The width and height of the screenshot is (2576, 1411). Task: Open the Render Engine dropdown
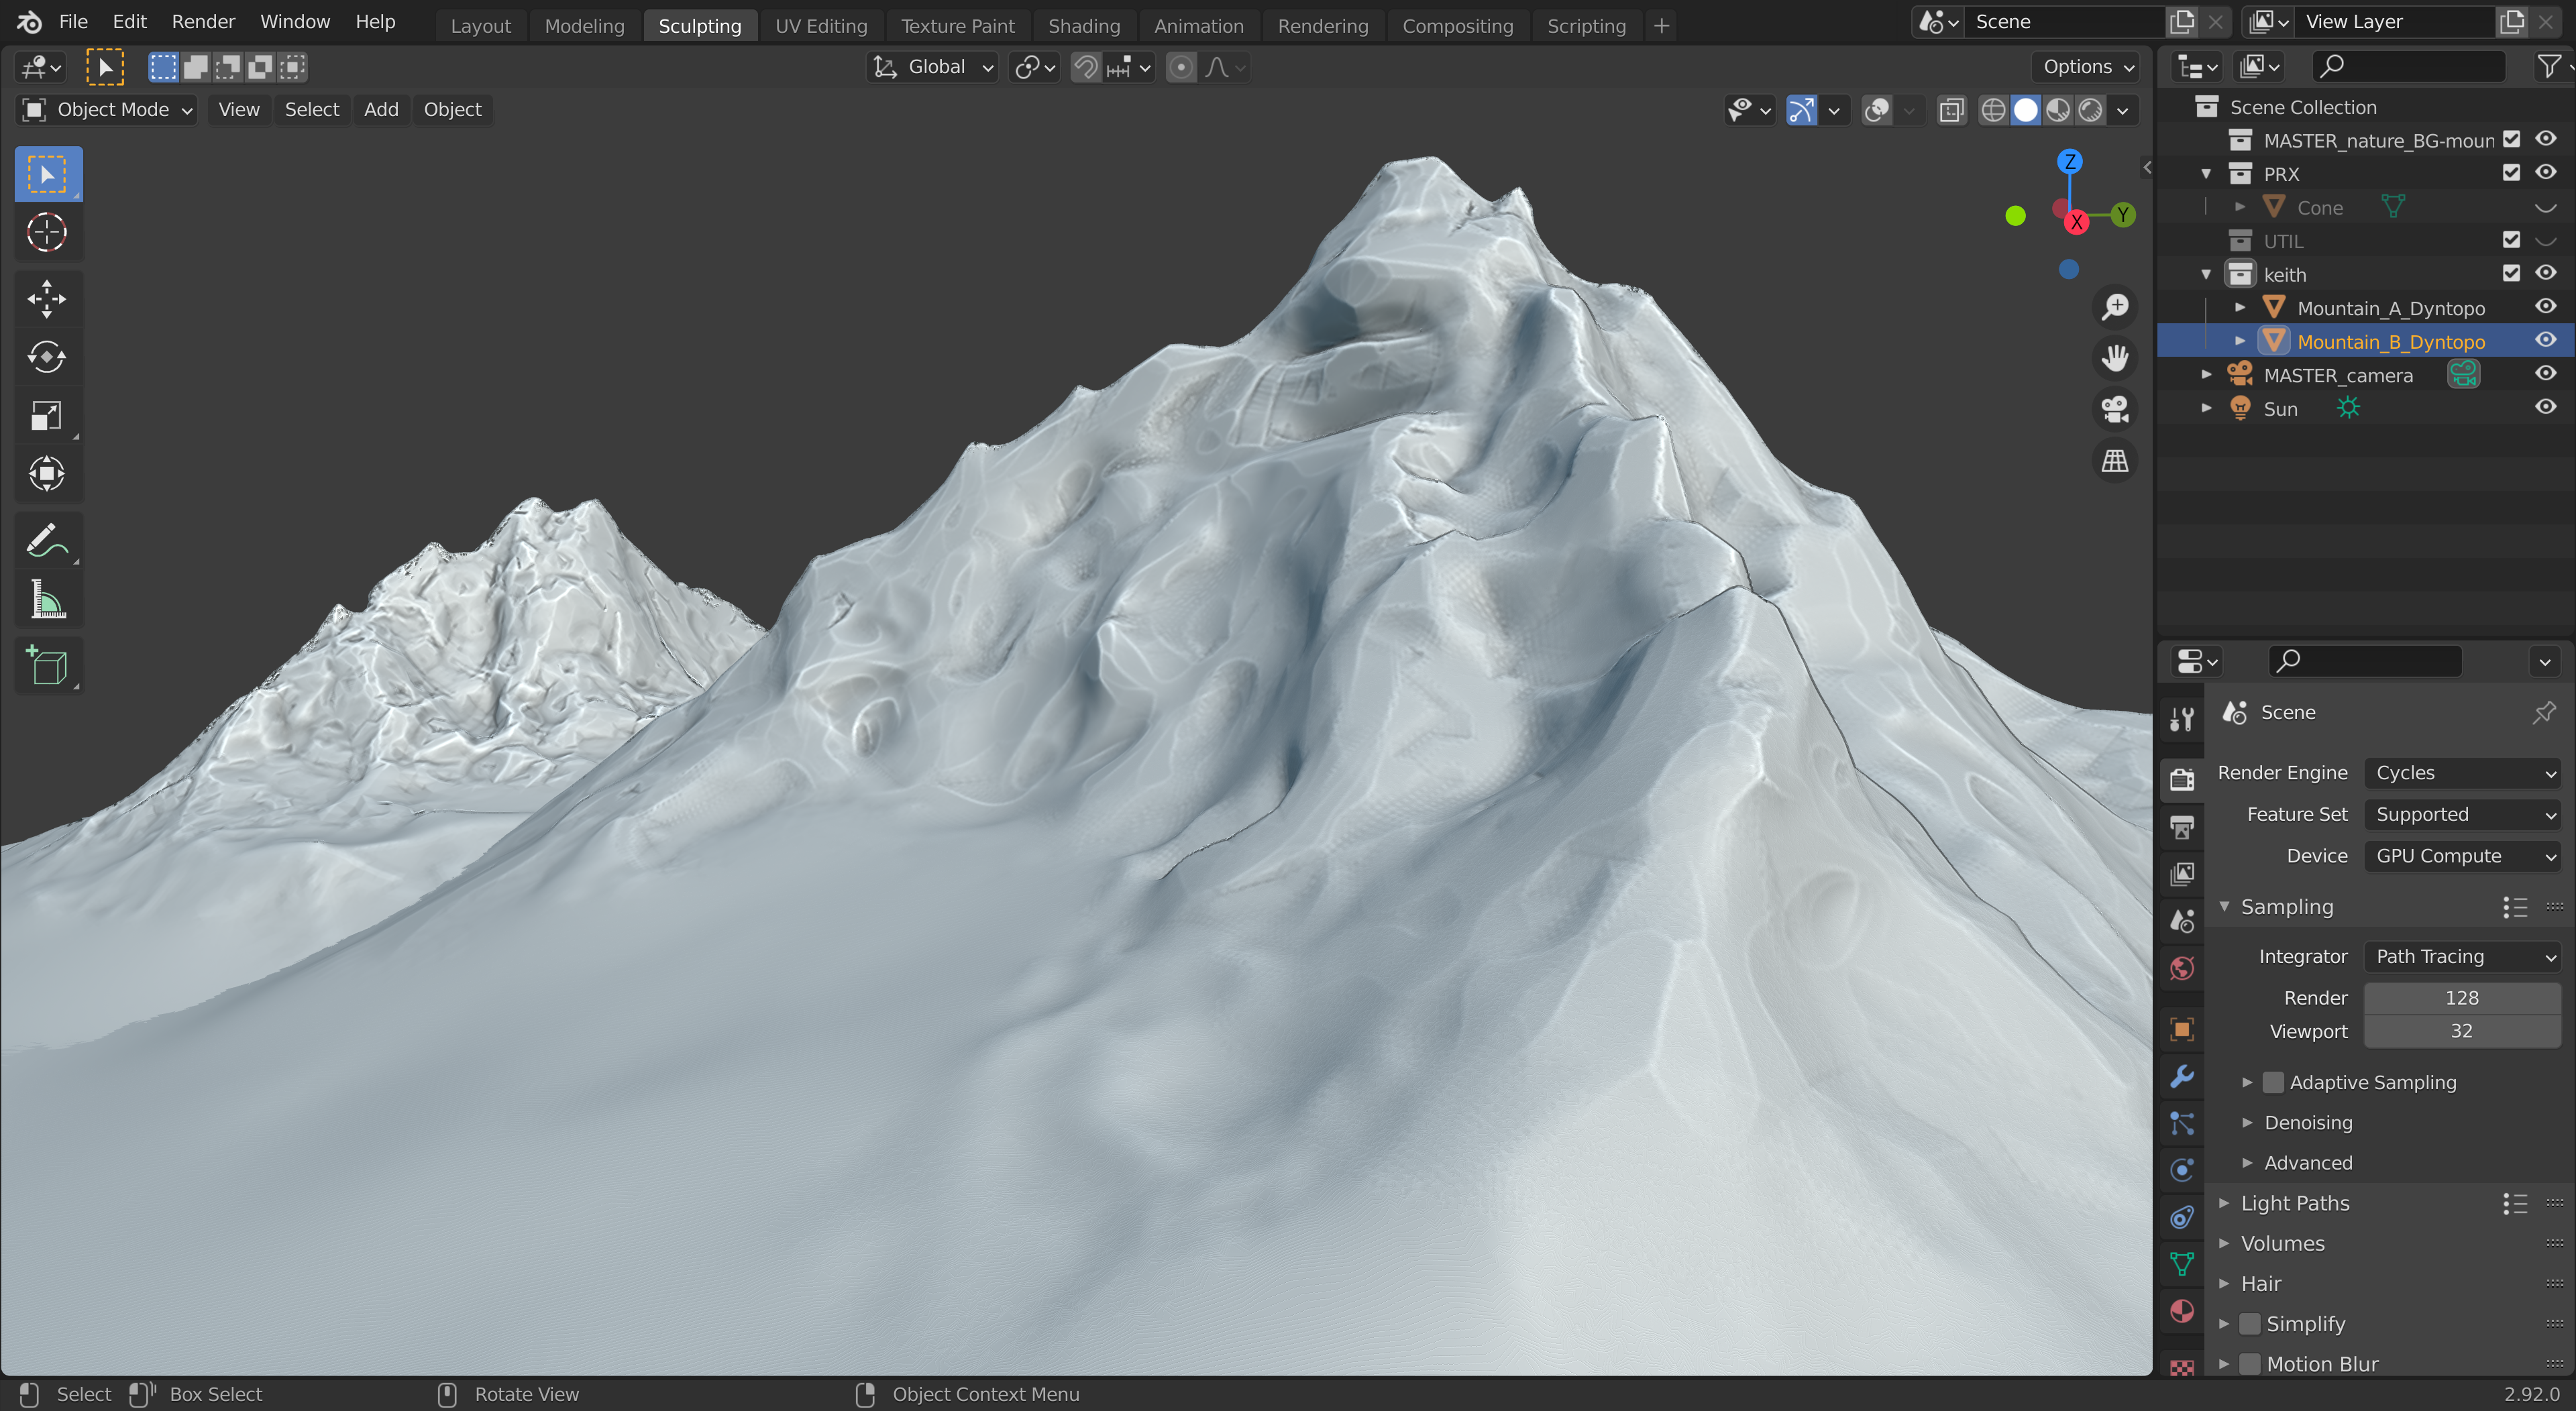pos(2461,773)
